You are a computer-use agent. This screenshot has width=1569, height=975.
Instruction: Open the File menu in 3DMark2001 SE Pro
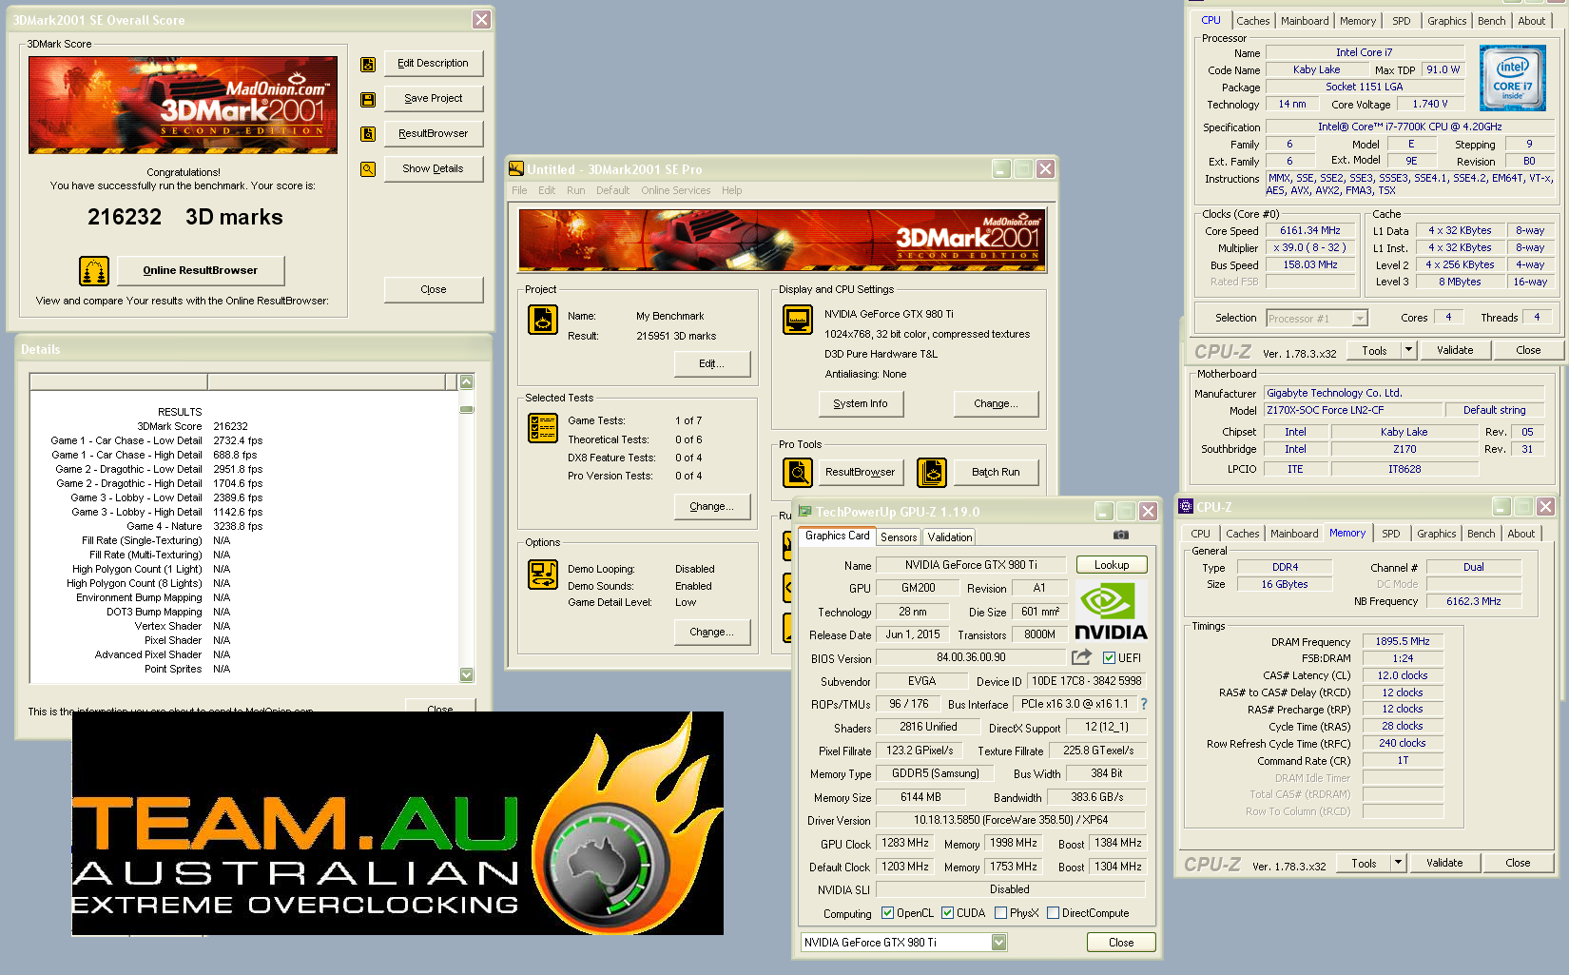point(519,190)
